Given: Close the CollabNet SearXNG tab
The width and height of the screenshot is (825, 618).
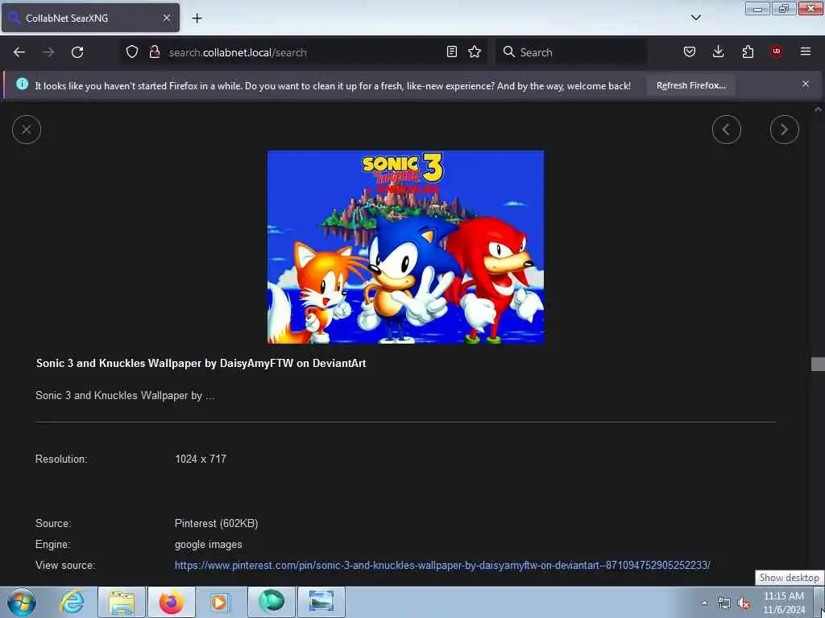Looking at the screenshot, I should (x=166, y=18).
